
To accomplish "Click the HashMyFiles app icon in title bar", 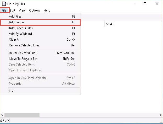I will (x=4, y=4).
